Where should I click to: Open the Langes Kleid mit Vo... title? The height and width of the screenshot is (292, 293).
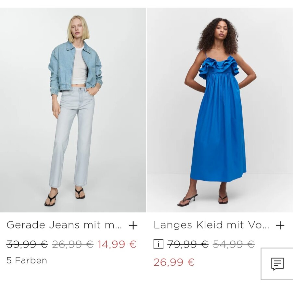tap(211, 225)
